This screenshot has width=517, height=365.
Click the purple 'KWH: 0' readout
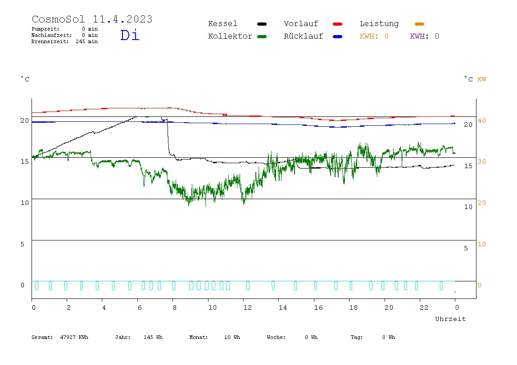pos(424,36)
